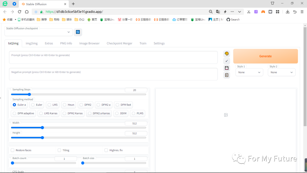Click the Sampling Steps slider handle
The width and height of the screenshot is (307, 173).
point(29,94)
